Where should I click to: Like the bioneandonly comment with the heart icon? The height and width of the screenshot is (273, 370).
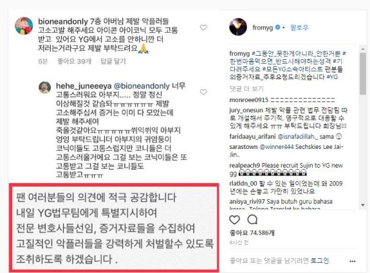[x=203, y=28]
